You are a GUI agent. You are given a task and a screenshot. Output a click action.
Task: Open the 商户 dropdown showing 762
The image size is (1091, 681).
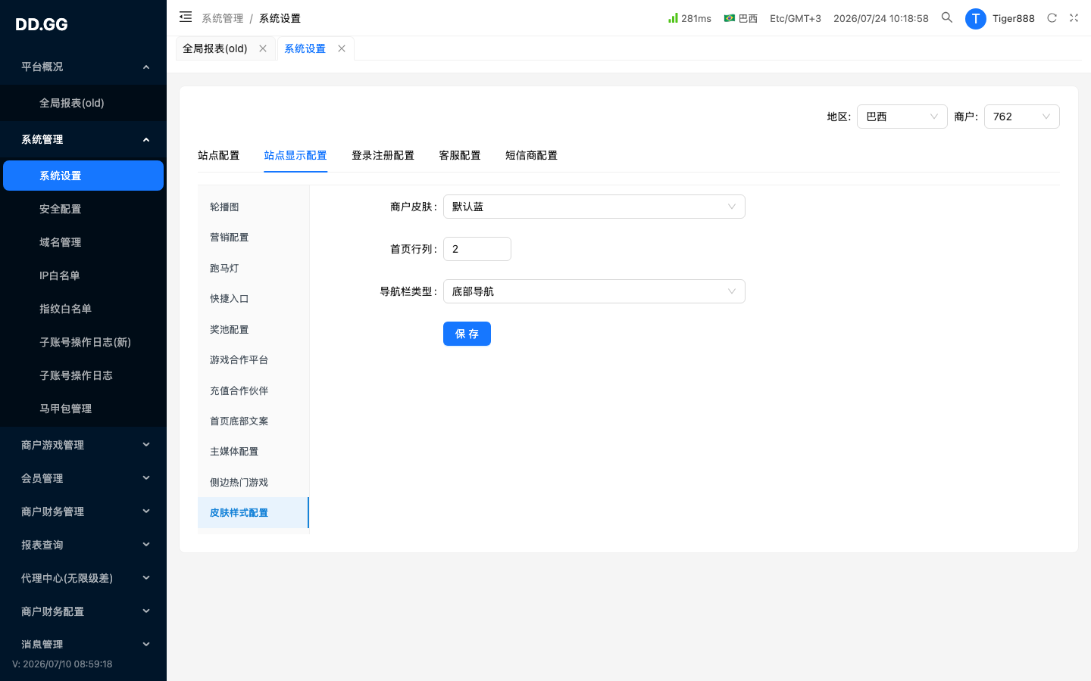tap(1021, 117)
